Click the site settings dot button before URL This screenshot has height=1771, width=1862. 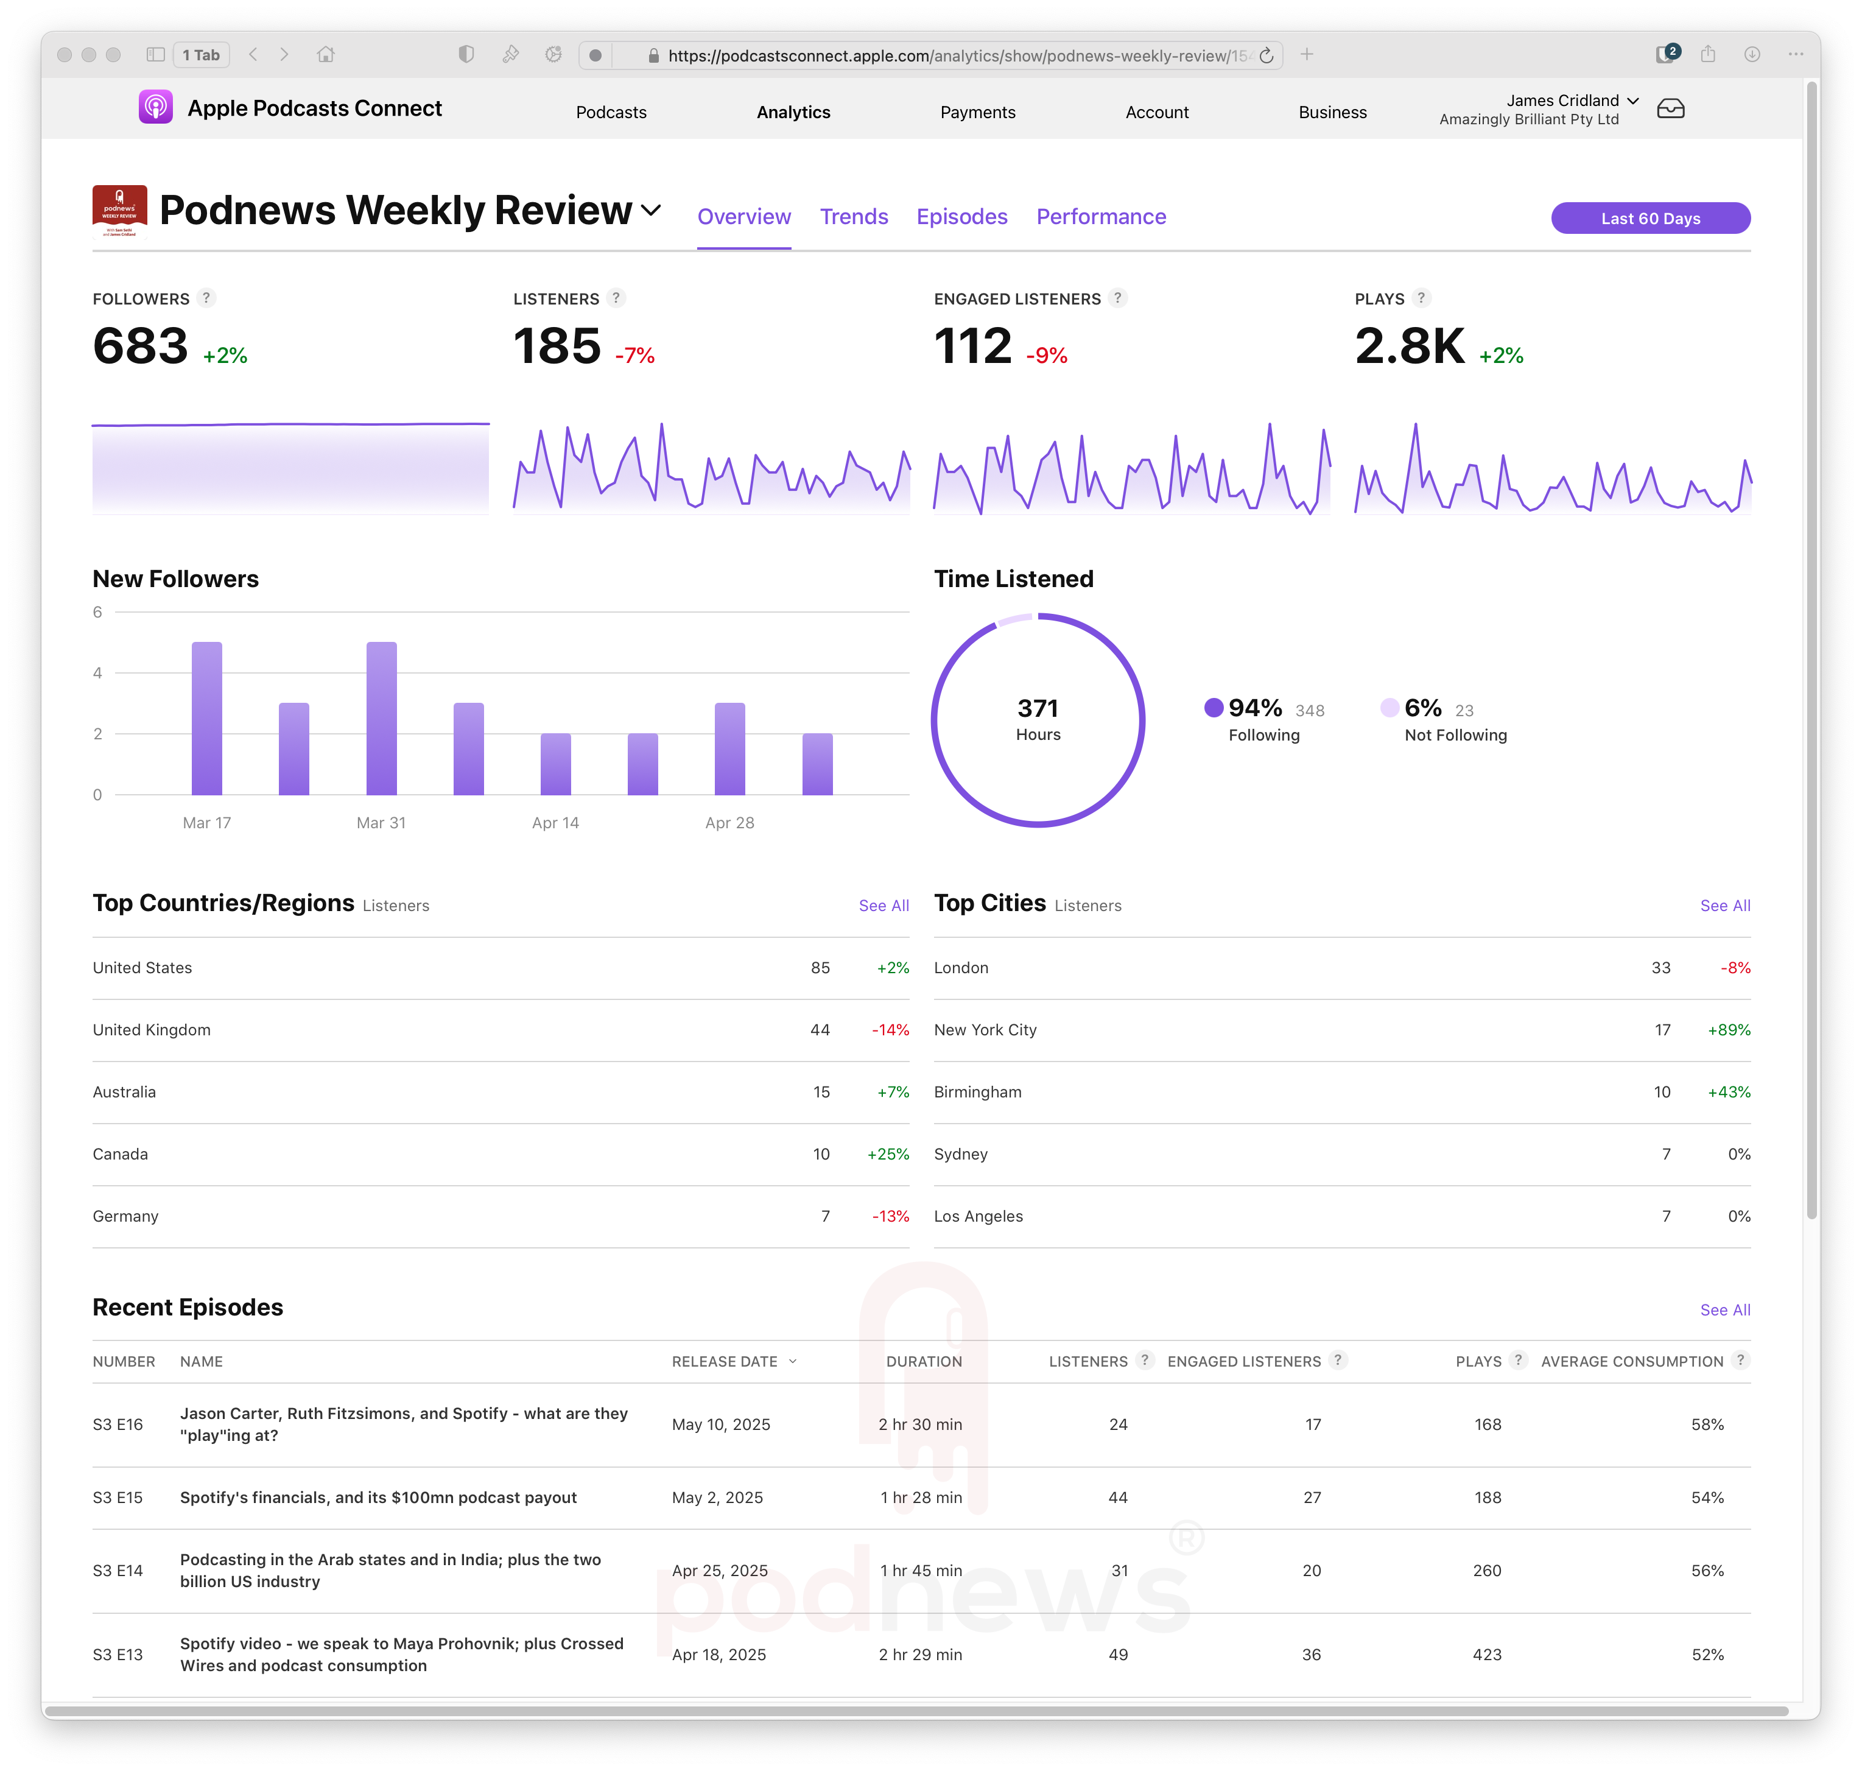(595, 55)
